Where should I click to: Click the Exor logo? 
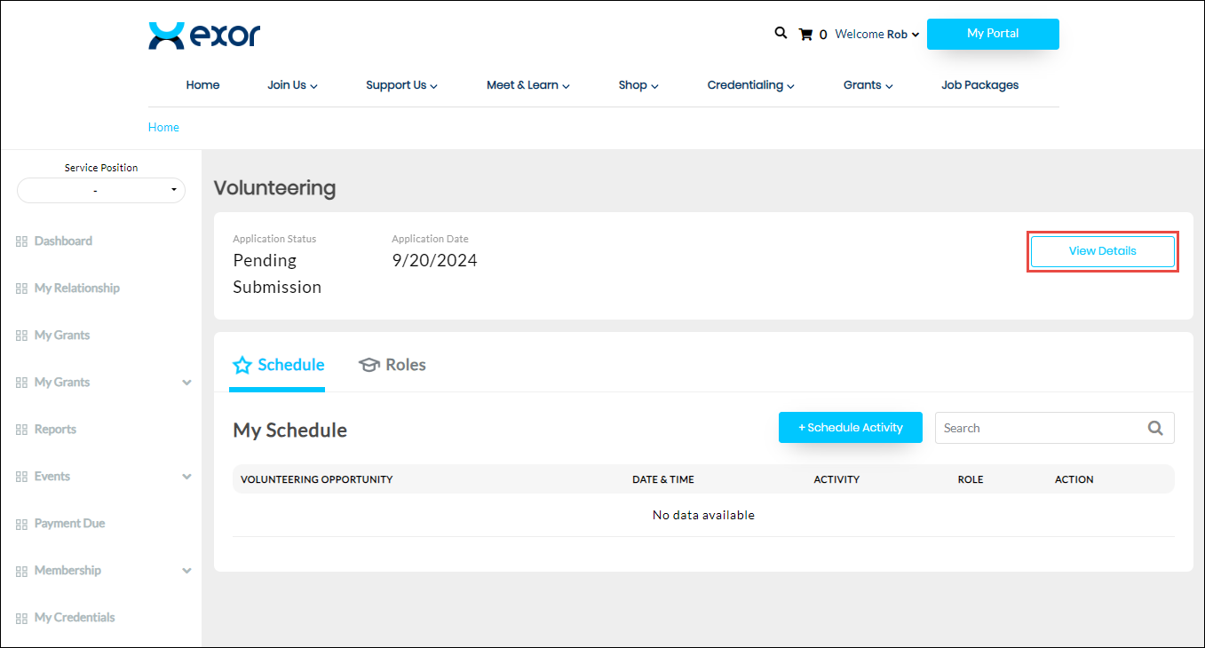tap(204, 36)
